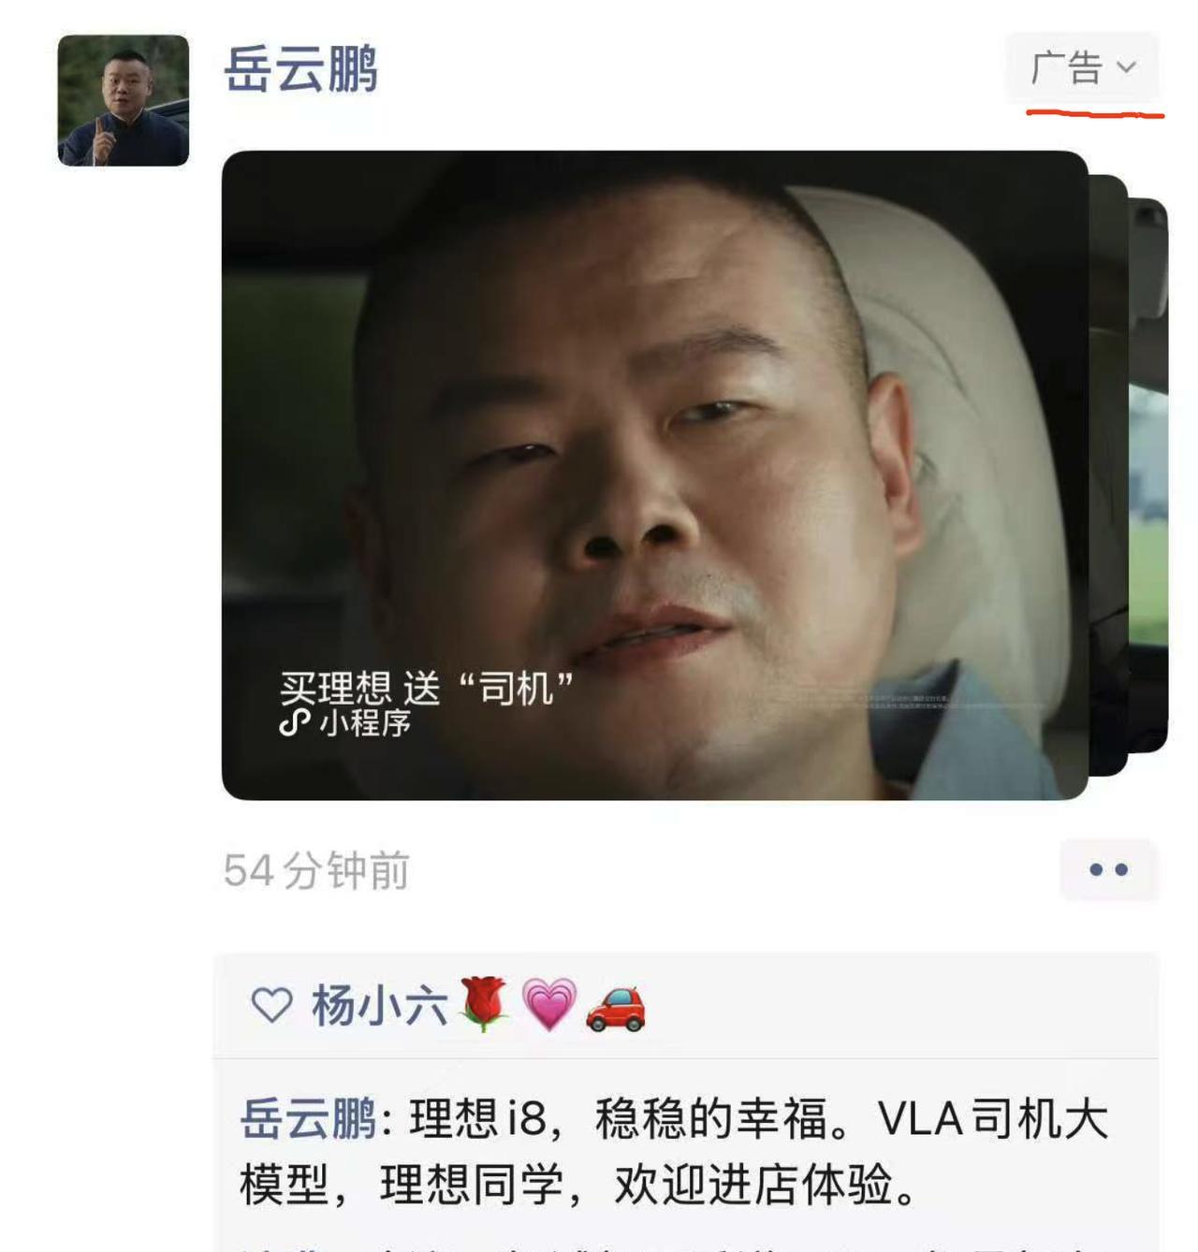Image resolution: width=1198 pixels, height=1252 pixels.
Task: Click the 54分钟前 timestamp
Action: tap(316, 870)
